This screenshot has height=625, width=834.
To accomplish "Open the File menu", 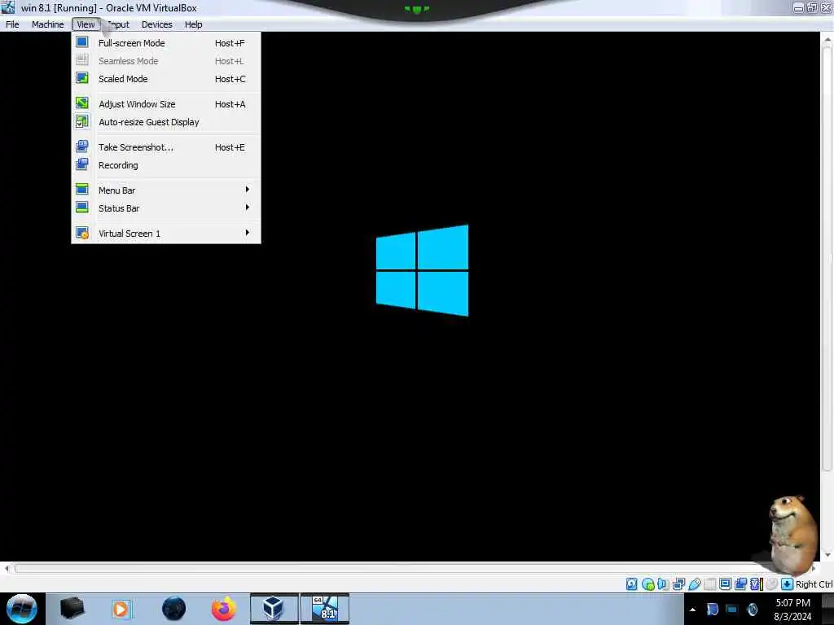I will coord(12,24).
